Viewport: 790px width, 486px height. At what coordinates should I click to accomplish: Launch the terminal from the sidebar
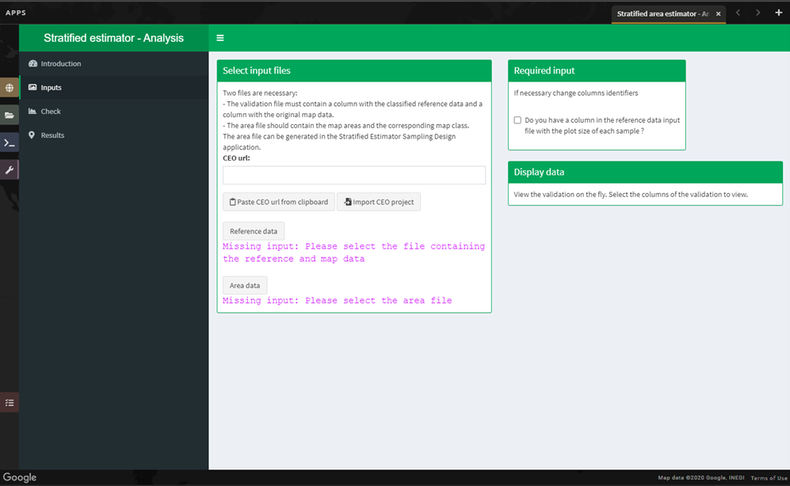(x=10, y=142)
